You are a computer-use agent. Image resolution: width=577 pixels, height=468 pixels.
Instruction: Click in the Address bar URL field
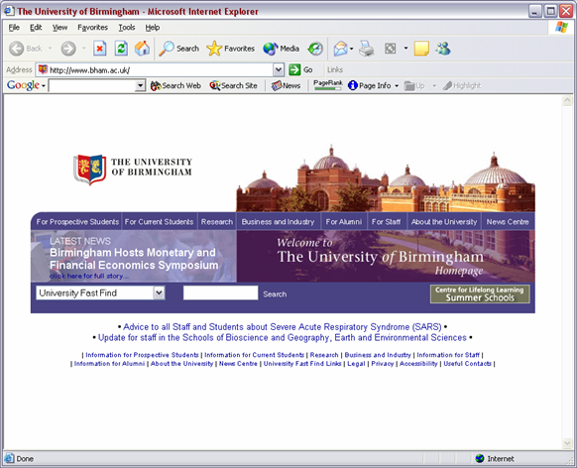[161, 70]
